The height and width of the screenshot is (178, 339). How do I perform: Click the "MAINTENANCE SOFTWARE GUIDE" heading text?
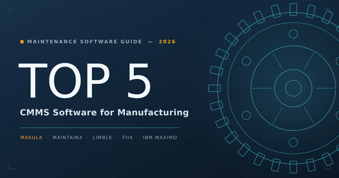tap(85, 42)
